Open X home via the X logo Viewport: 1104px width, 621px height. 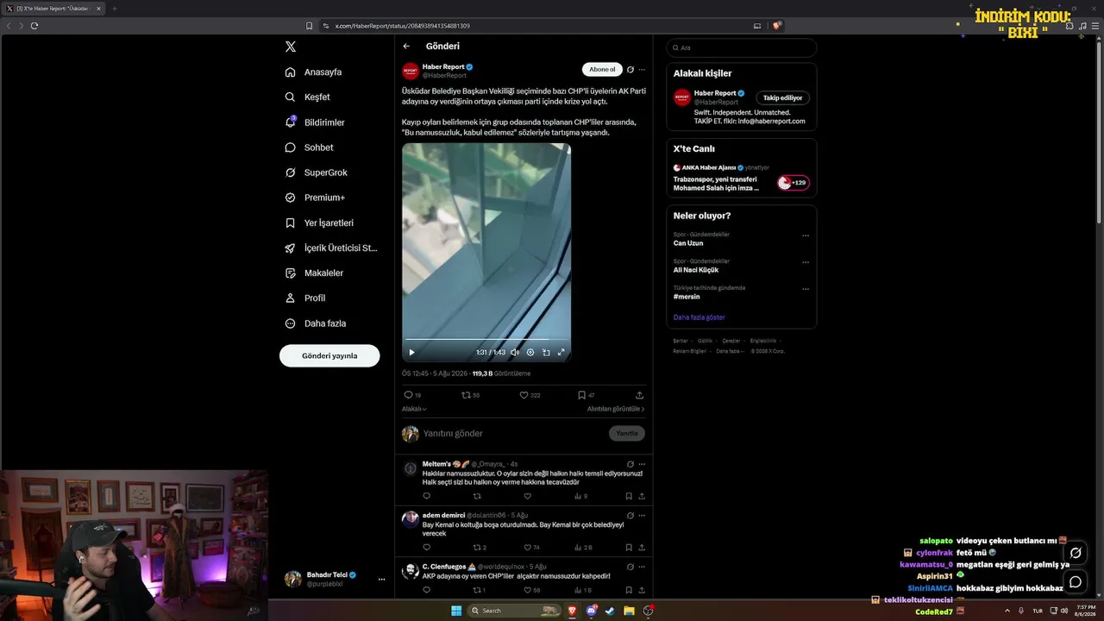pyautogui.click(x=291, y=47)
